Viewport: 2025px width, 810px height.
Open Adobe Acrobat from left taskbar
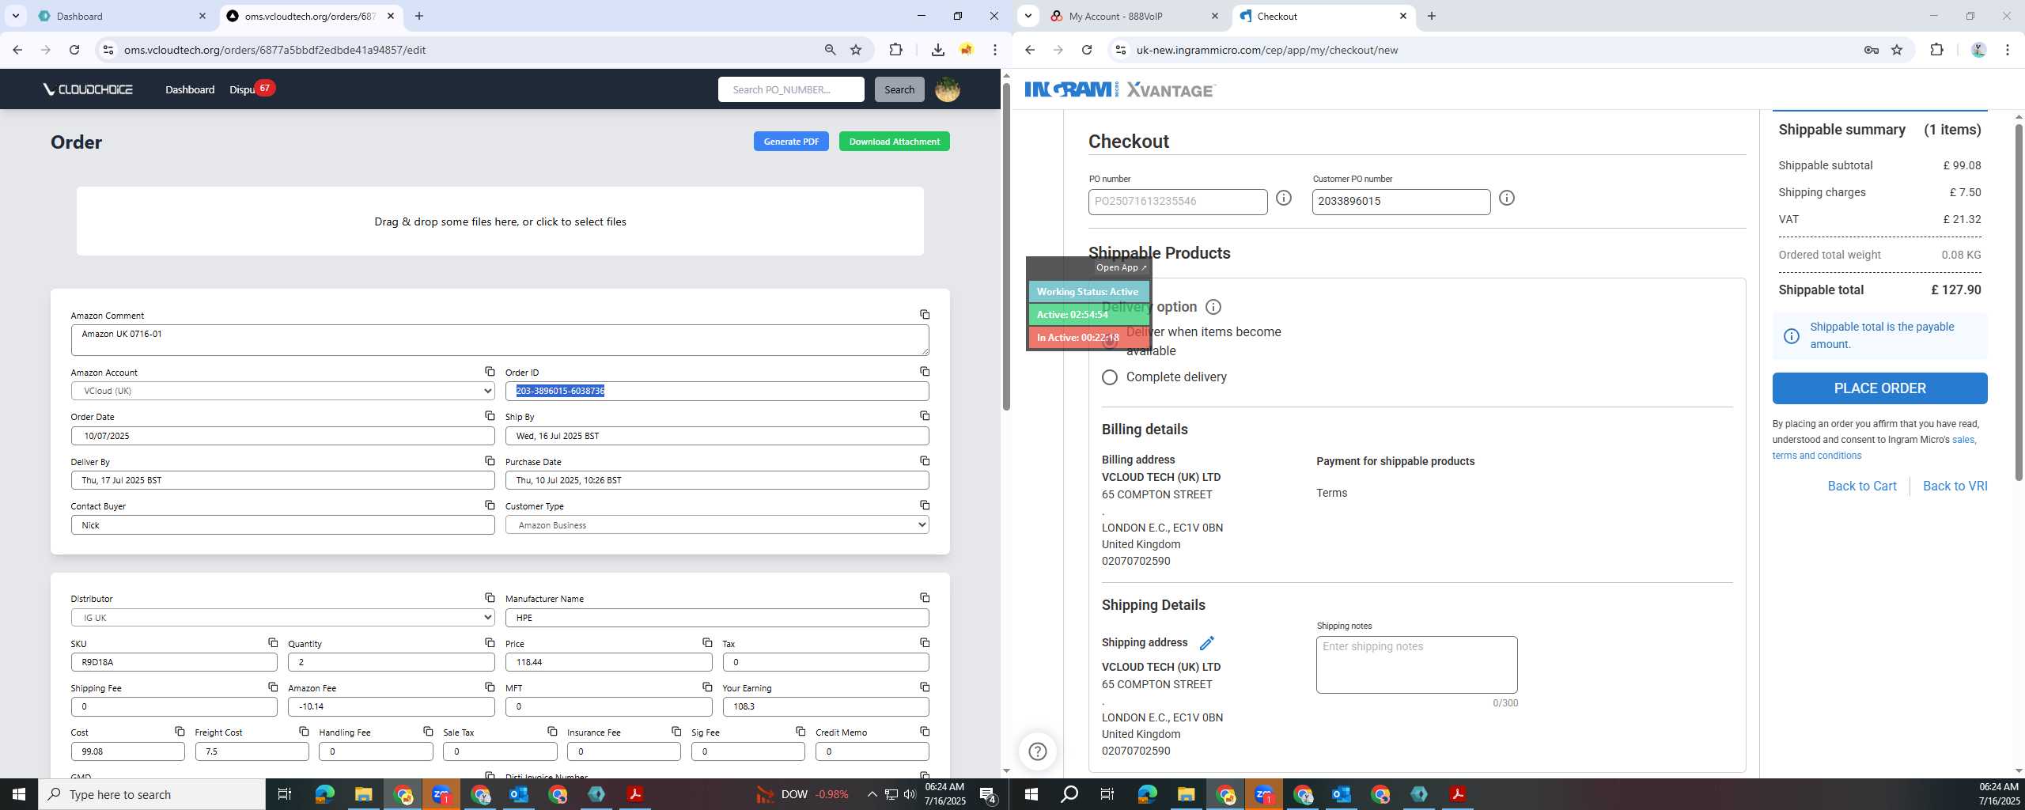(634, 794)
